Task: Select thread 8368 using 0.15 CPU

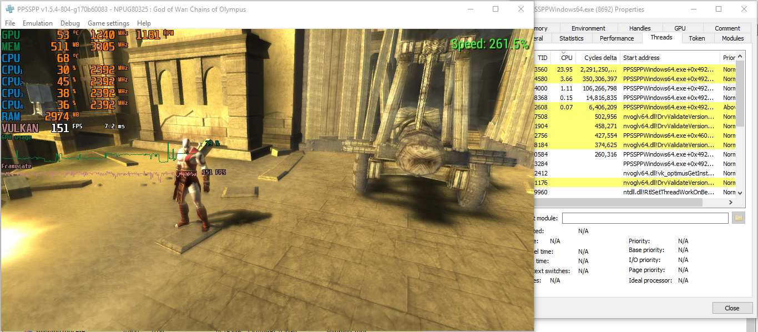Action: coord(634,98)
